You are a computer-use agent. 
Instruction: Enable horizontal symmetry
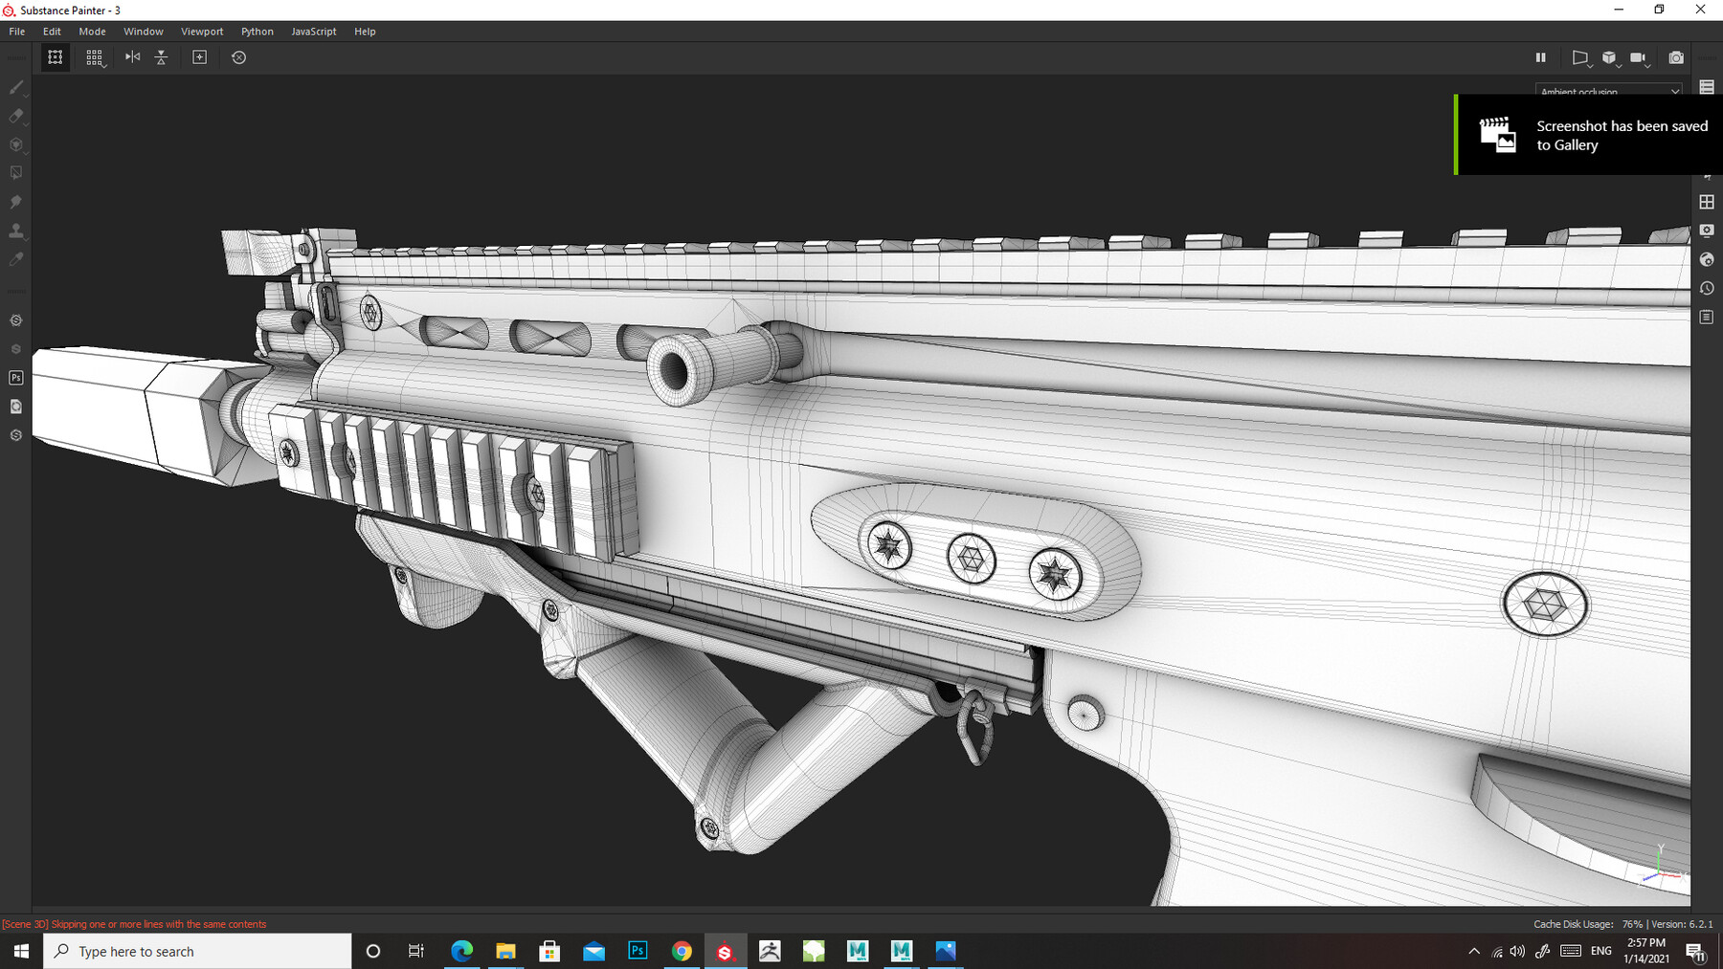point(132,57)
